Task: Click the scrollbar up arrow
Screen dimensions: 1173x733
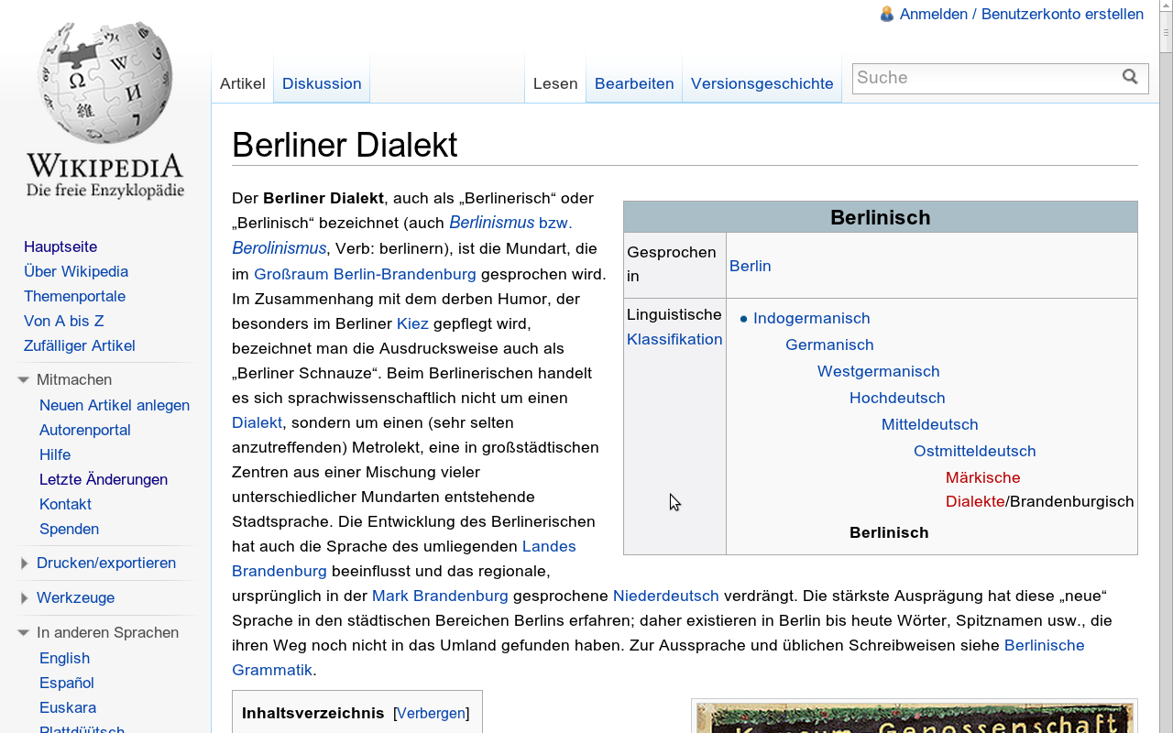Action: point(1166,6)
